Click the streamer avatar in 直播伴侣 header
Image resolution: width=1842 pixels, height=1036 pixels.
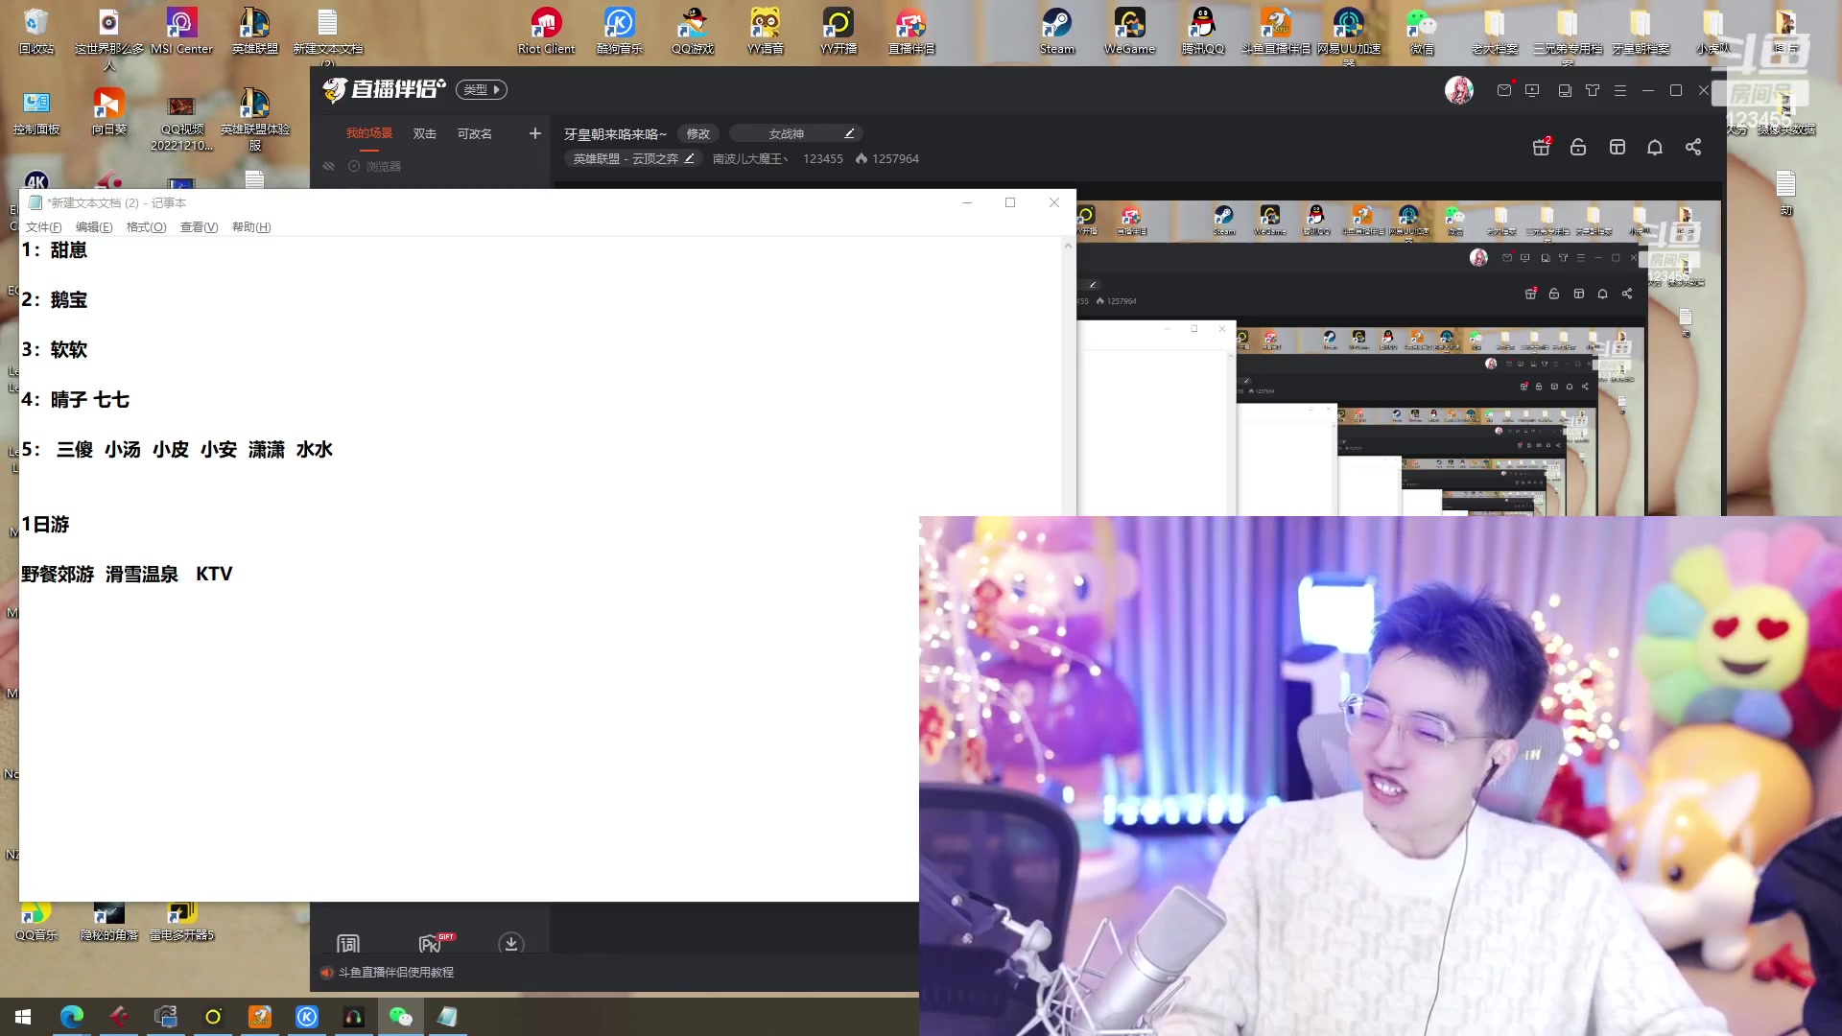coord(1459,90)
